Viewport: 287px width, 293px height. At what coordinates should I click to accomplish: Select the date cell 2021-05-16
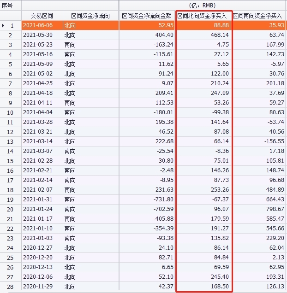tap(42, 54)
